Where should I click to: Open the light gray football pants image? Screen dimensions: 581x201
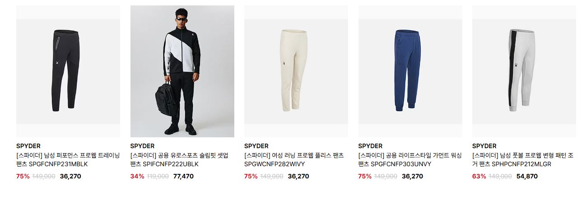[524, 71]
